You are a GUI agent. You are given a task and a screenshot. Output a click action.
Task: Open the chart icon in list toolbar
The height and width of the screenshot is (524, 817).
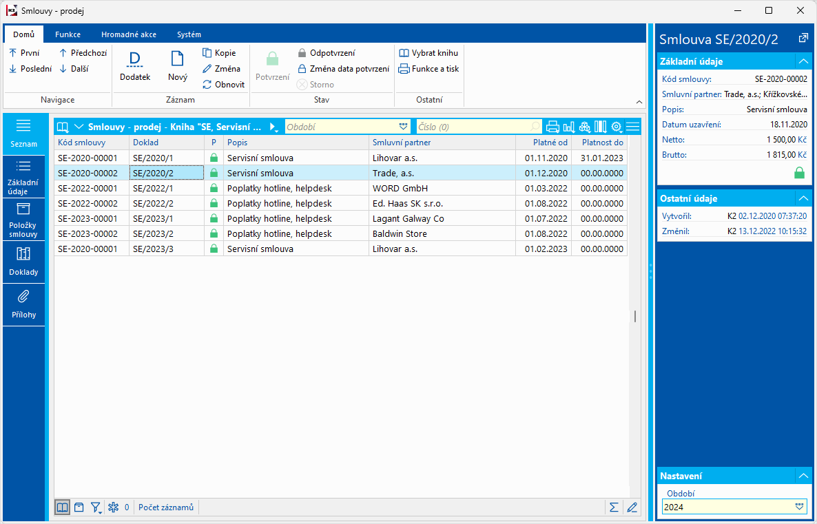pos(568,127)
